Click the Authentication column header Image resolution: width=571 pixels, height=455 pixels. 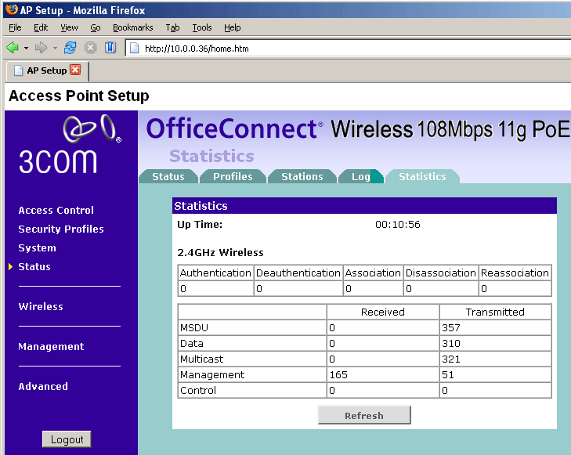click(215, 273)
